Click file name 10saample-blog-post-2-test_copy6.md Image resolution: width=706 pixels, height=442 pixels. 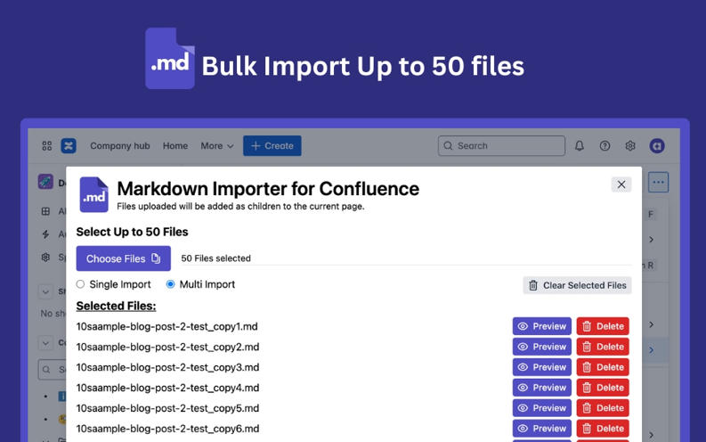pyautogui.click(x=167, y=429)
